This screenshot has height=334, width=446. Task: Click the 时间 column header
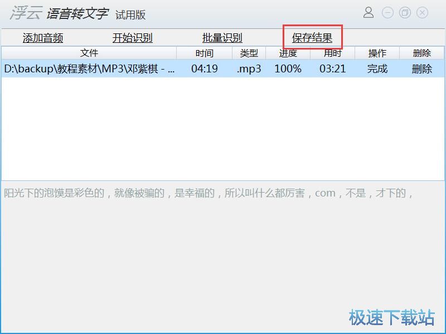pos(204,53)
